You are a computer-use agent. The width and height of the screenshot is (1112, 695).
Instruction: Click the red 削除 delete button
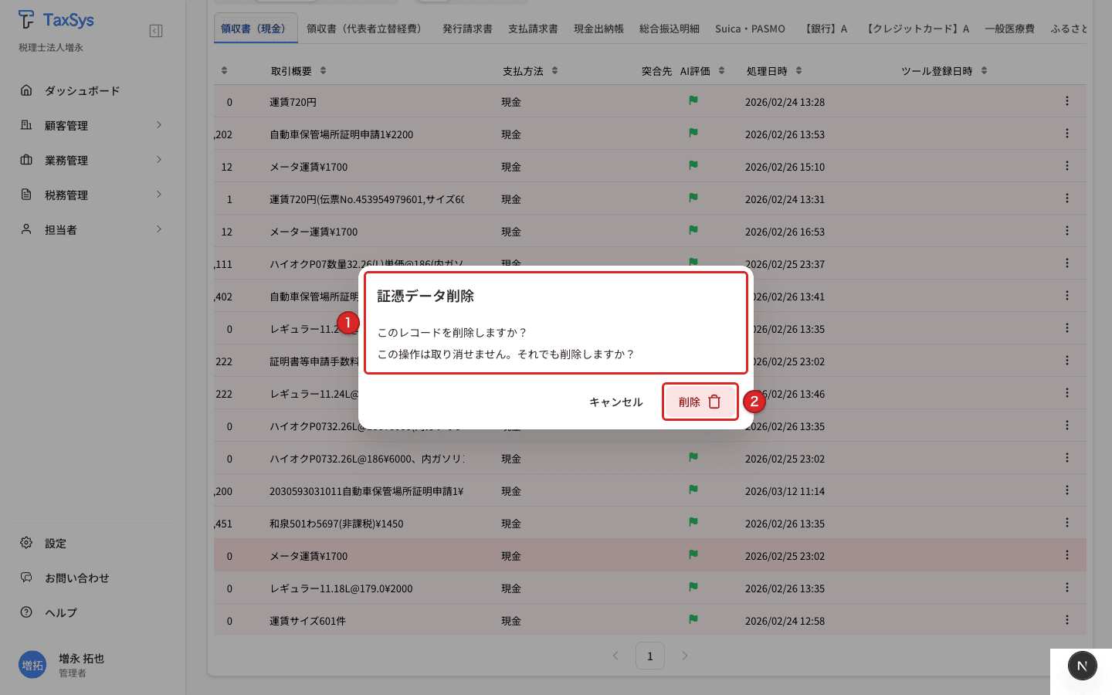tap(699, 402)
